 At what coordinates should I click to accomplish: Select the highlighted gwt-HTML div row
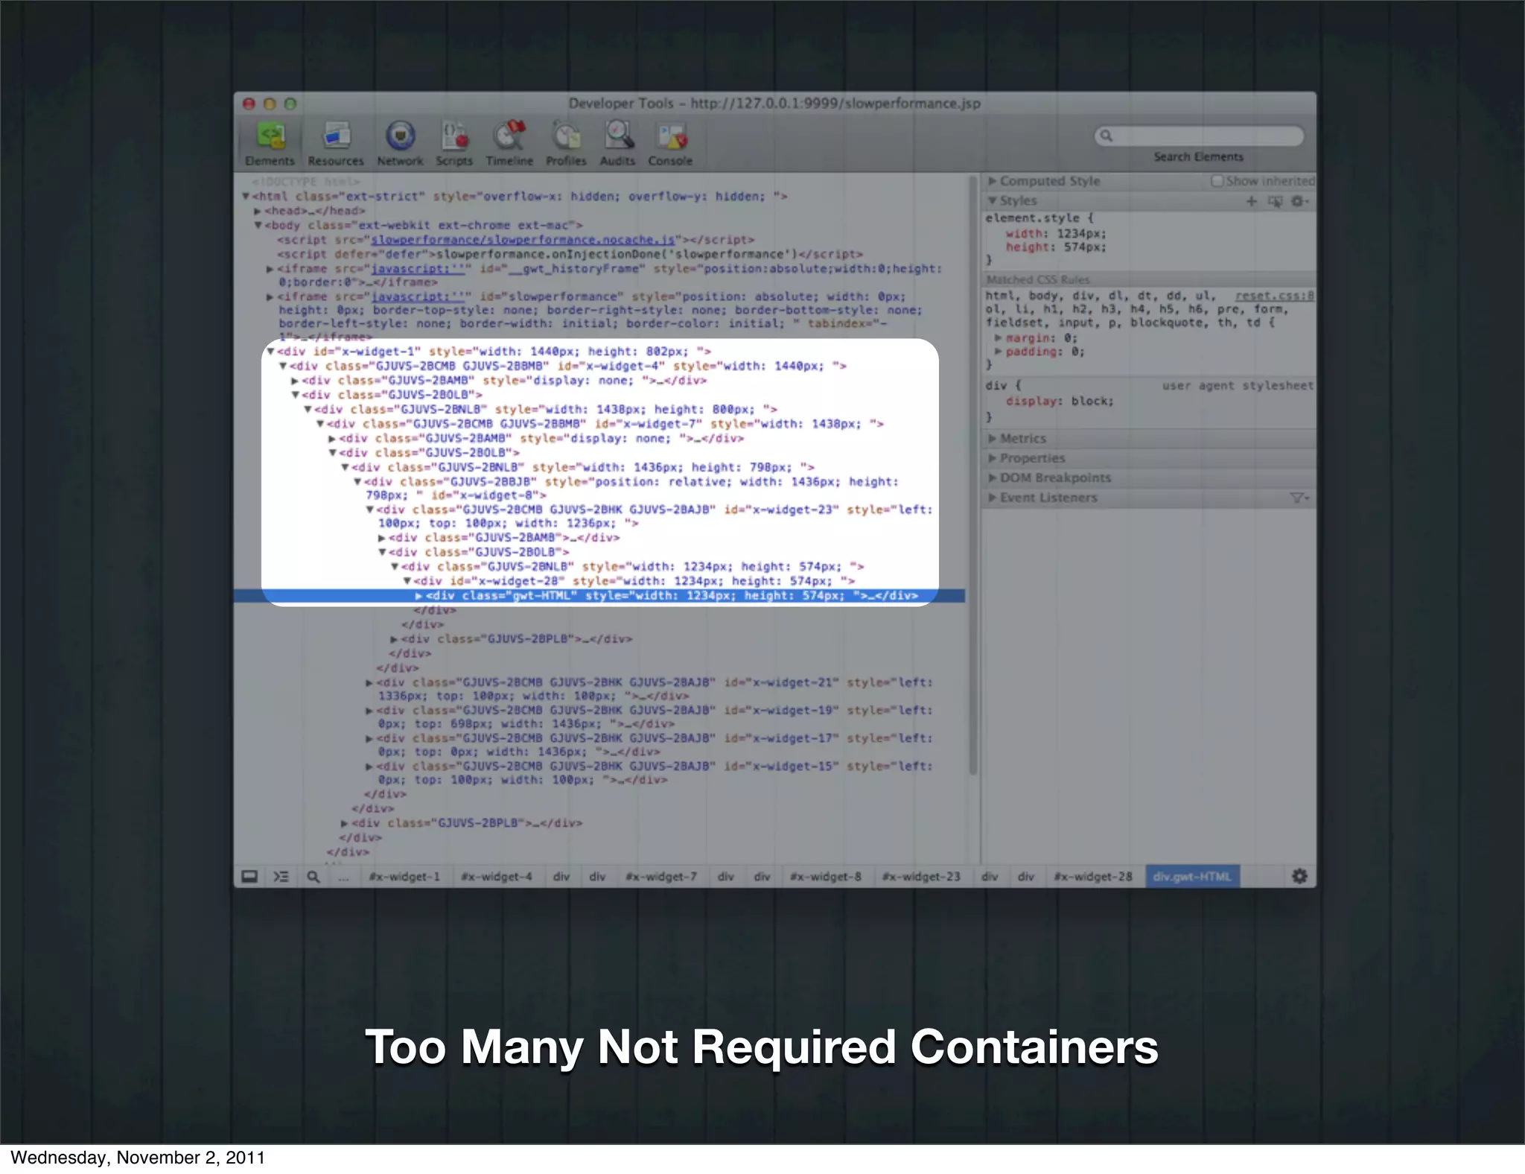[x=599, y=596]
